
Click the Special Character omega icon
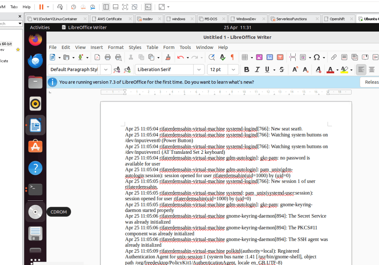click(x=317, y=57)
